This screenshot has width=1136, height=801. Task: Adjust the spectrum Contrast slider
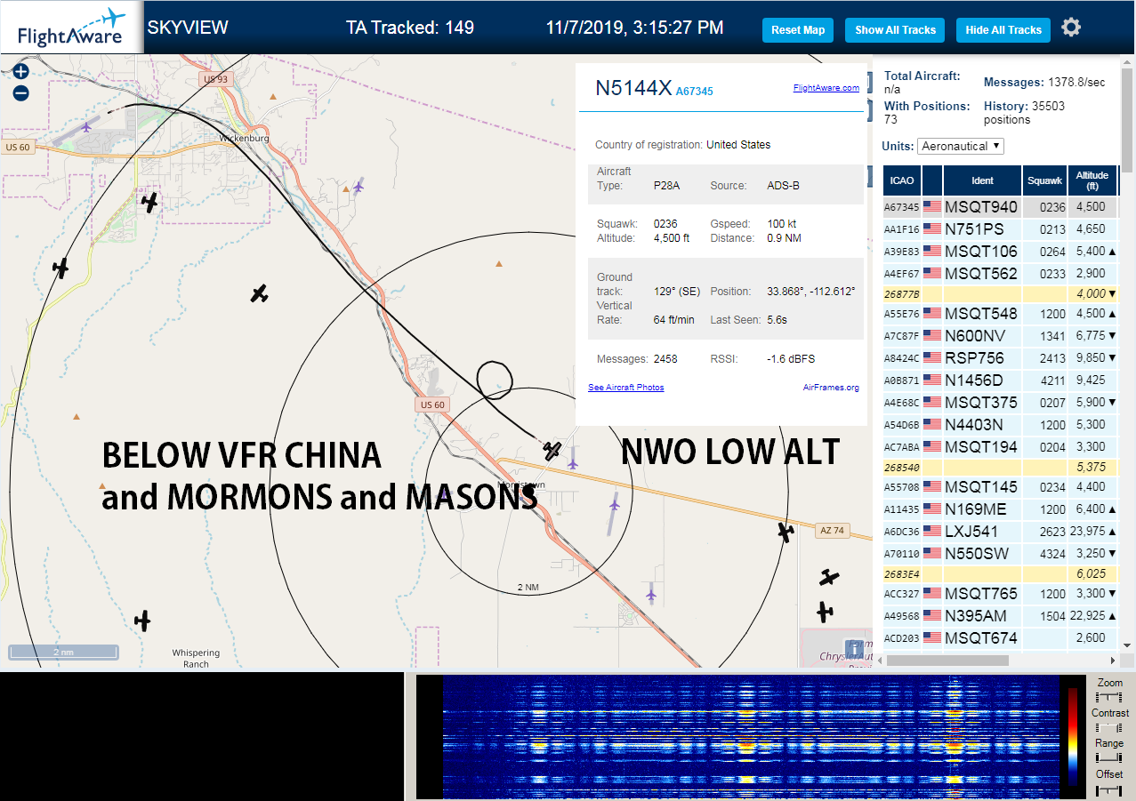click(x=1109, y=728)
